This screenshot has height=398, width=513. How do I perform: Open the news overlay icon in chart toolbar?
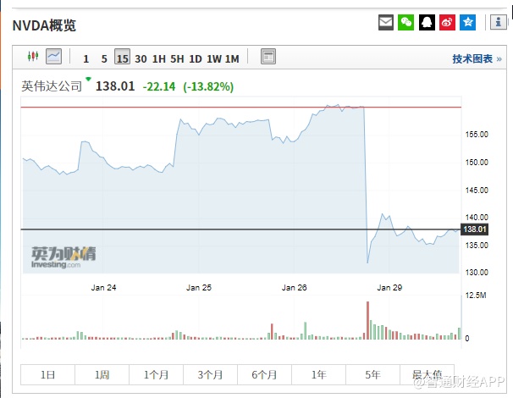tap(268, 56)
